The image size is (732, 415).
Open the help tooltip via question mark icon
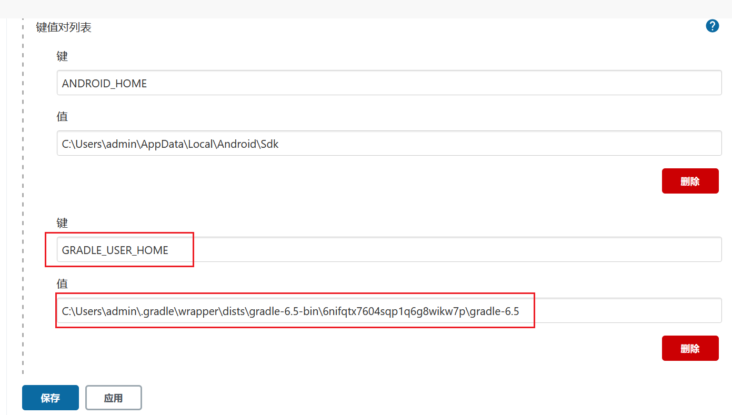click(712, 25)
